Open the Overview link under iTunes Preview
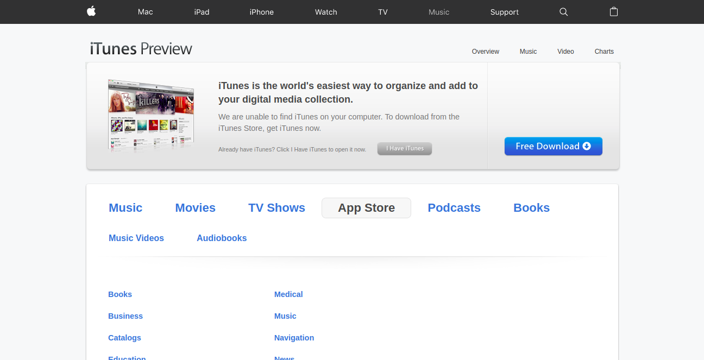This screenshot has width=704, height=360. tap(486, 52)
